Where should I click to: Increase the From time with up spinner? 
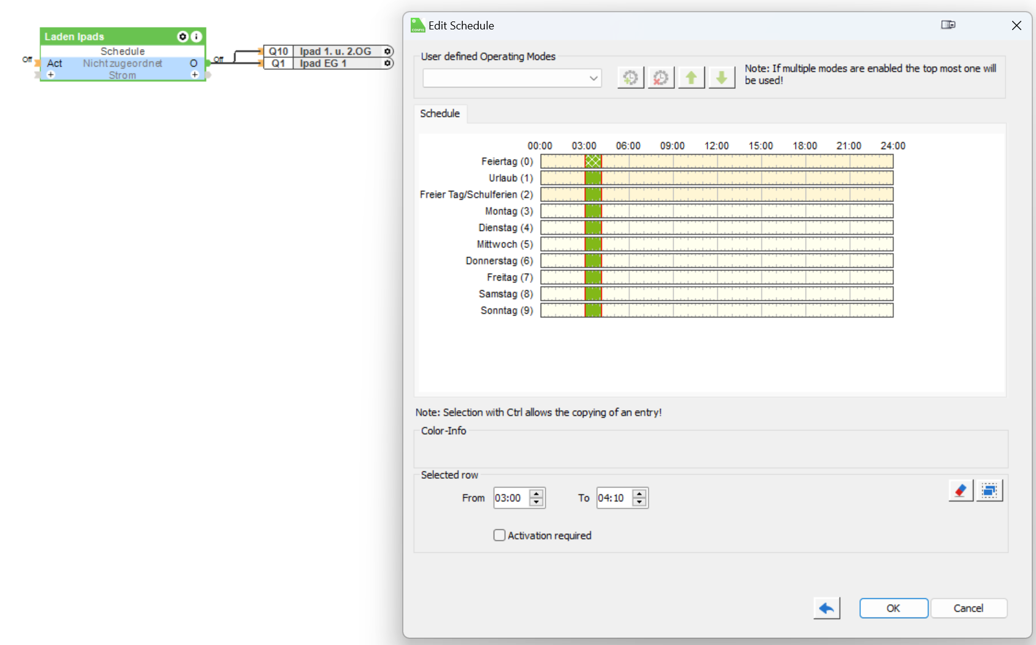pos(536,494)
